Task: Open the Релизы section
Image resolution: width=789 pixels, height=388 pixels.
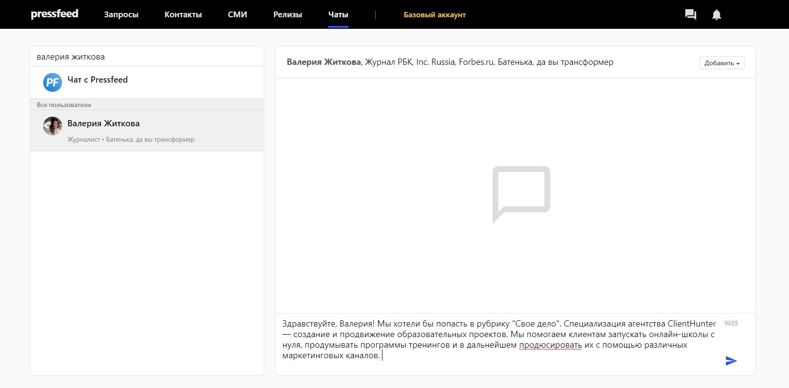Action: click(x=287, y=15)
